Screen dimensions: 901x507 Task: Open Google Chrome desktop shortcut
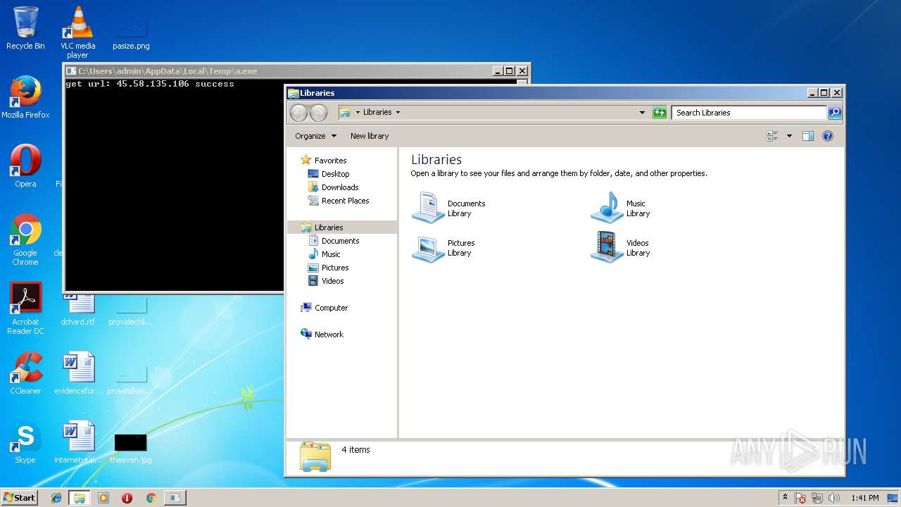(25, 239)
